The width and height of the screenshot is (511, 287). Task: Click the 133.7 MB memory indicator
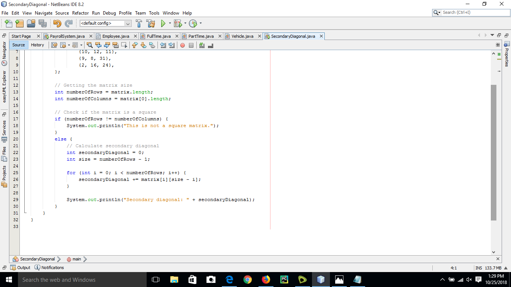[x=493, y=268]
